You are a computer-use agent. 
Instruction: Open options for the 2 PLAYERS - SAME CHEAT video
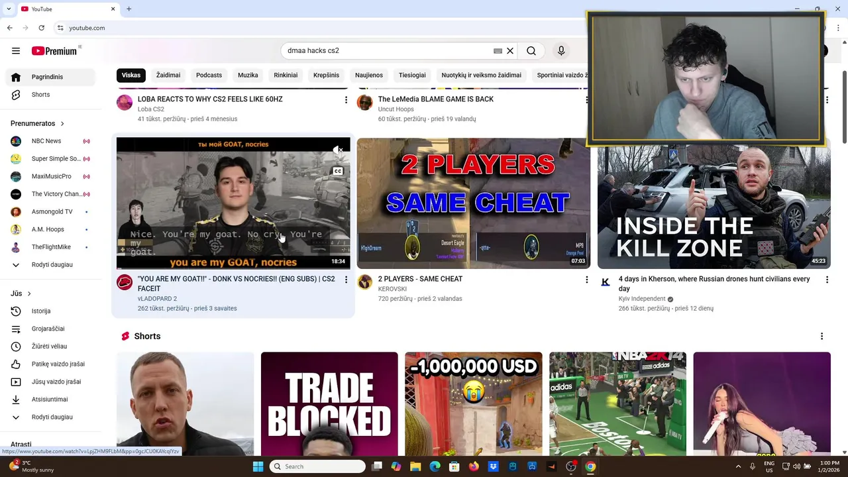tap(586, 280)
